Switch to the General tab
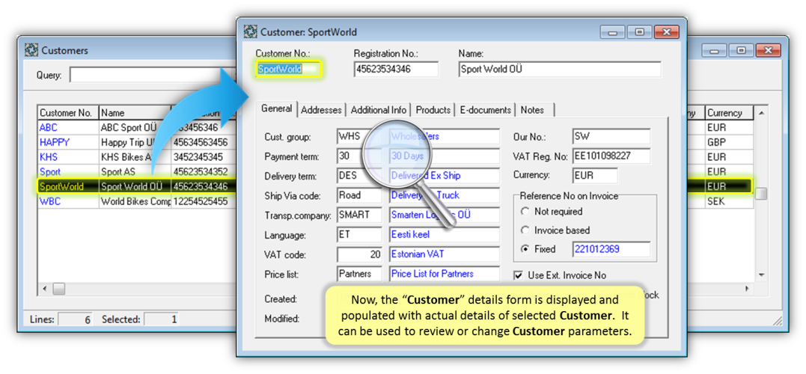Image resolution: width=806 pixels, height=374 pixels. point(277,109)
